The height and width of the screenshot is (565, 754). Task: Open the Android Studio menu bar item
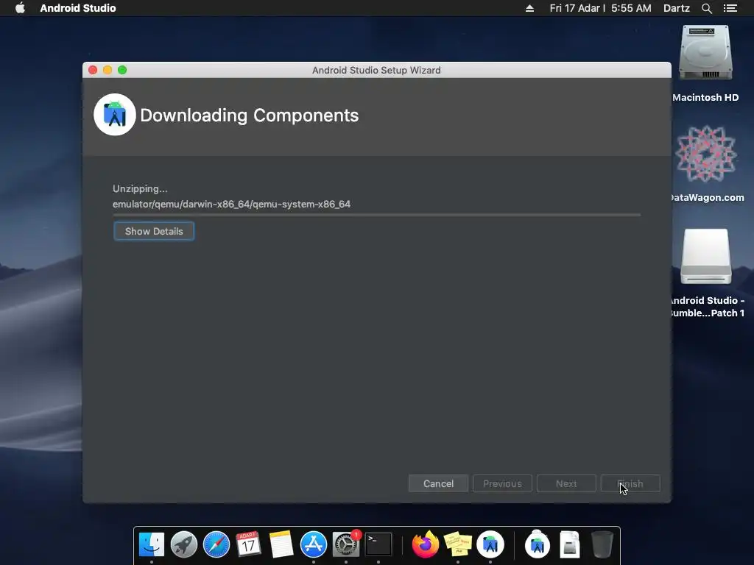click(78, 8)
